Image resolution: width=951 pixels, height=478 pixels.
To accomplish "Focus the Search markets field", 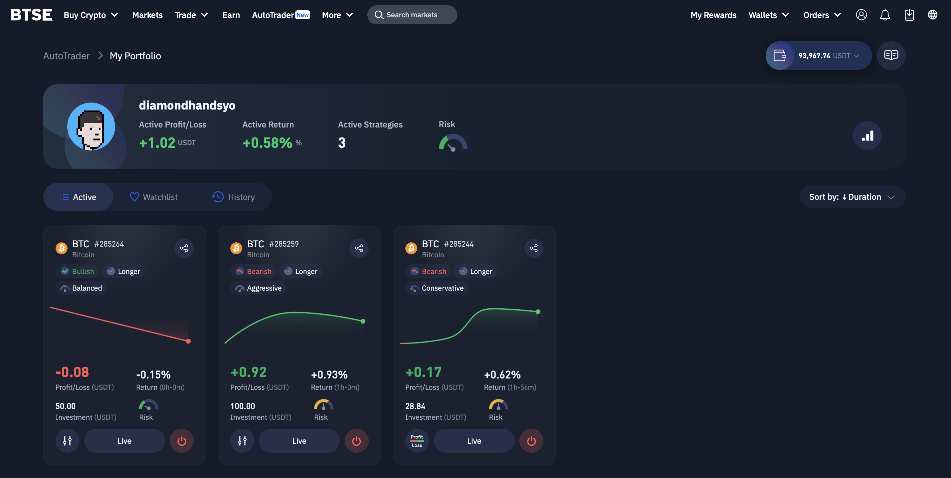I will pos(412,15).
